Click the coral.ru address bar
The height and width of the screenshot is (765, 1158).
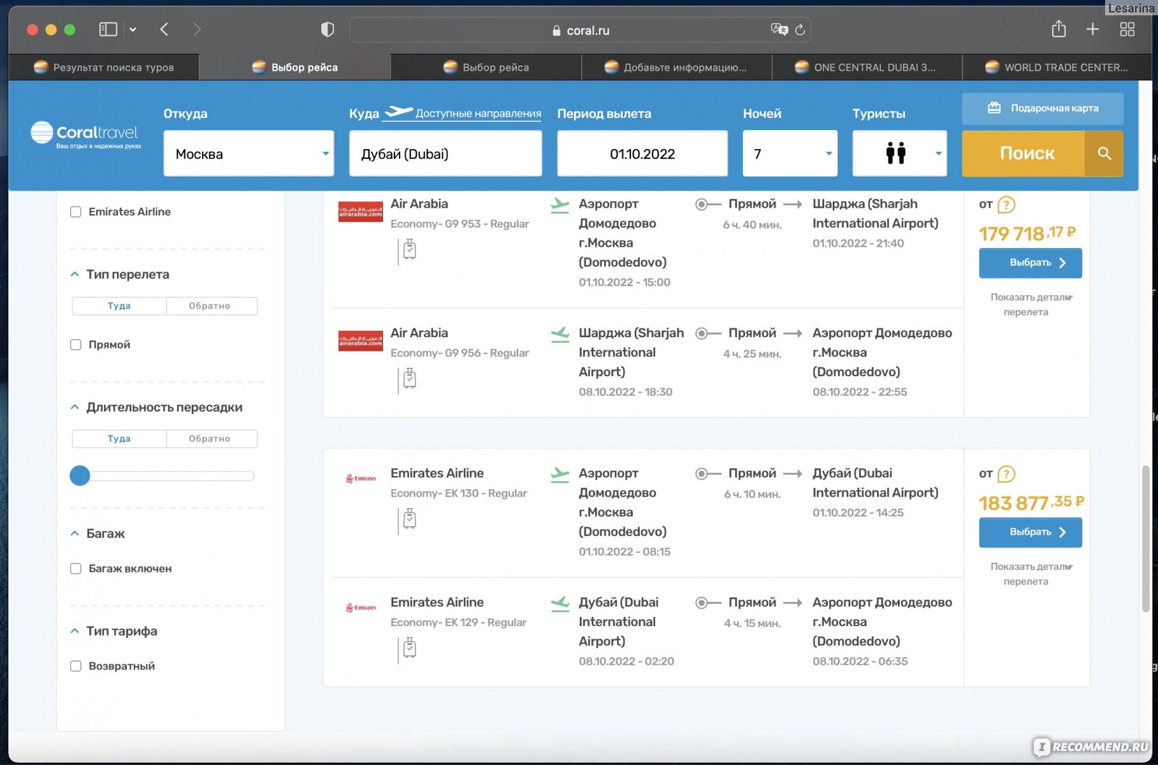(580, 30)
